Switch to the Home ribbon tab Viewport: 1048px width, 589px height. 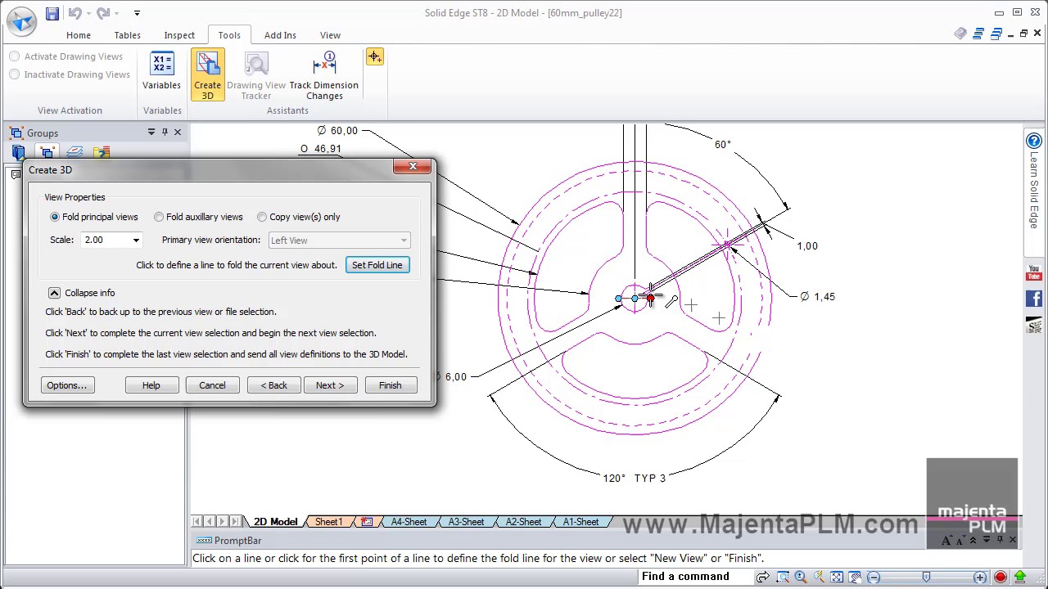click(79, 35)
